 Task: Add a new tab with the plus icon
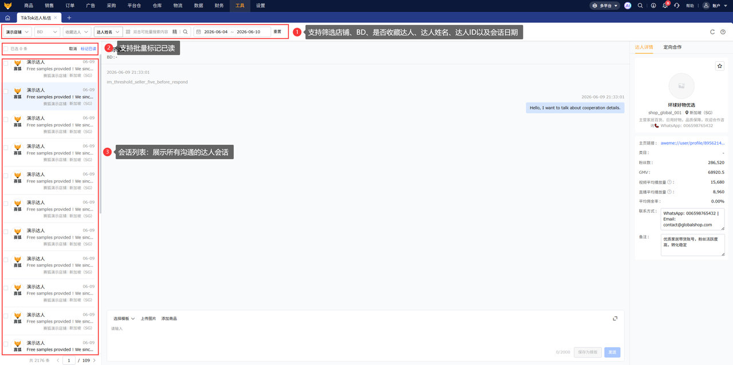pyautogui.click(x=69, y=18)
